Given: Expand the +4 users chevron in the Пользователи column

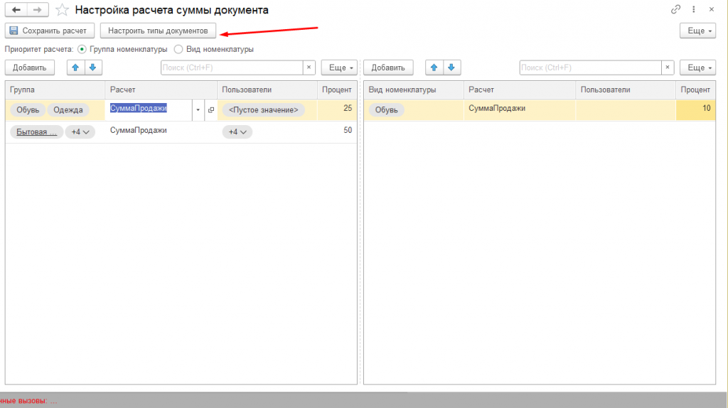Looking at the screenshot, I should pos(237,131).
